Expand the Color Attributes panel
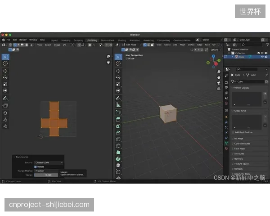The image size is (270, 216). point(249,144)
